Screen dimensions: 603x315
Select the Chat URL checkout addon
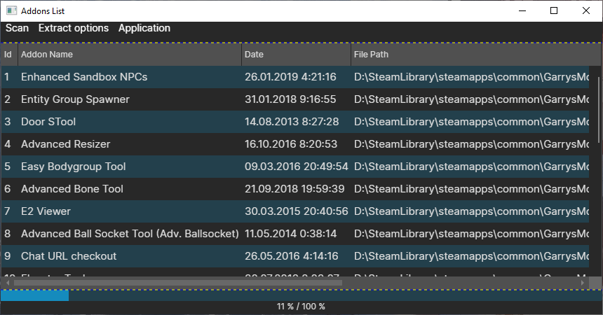[69, 256]
